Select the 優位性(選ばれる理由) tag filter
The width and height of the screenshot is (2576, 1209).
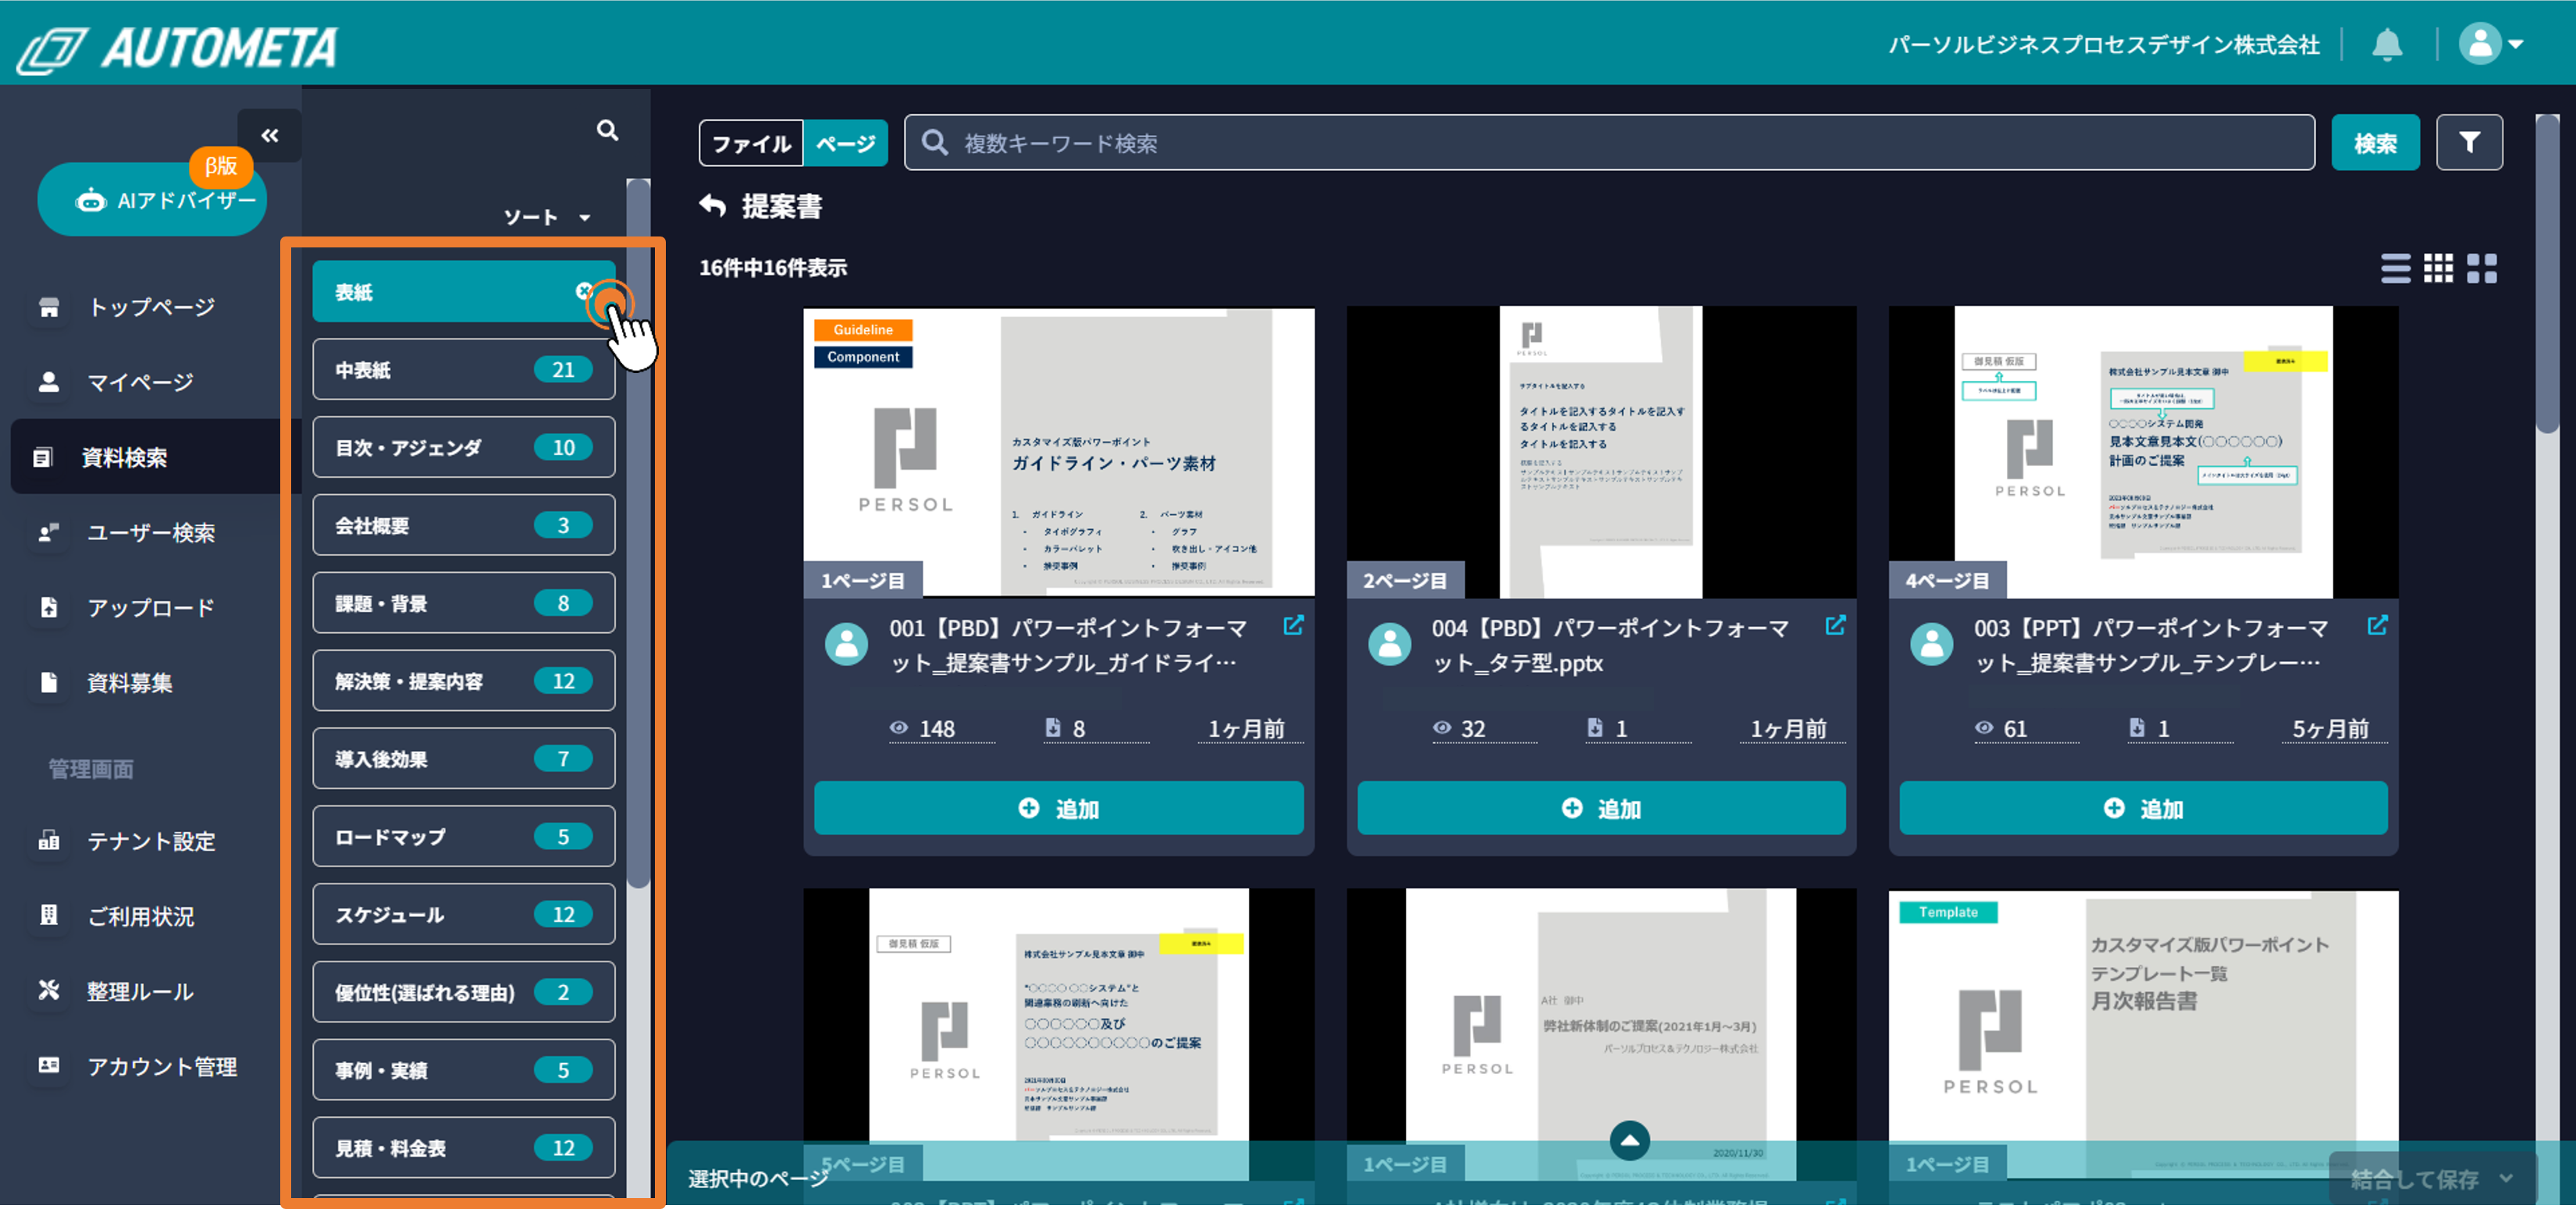pyautogui.click(x=463, y=992)
